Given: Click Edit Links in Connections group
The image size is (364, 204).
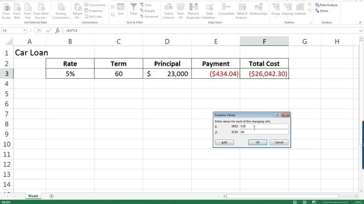Looking at the screenshot, I should click(x=93, y=16).
